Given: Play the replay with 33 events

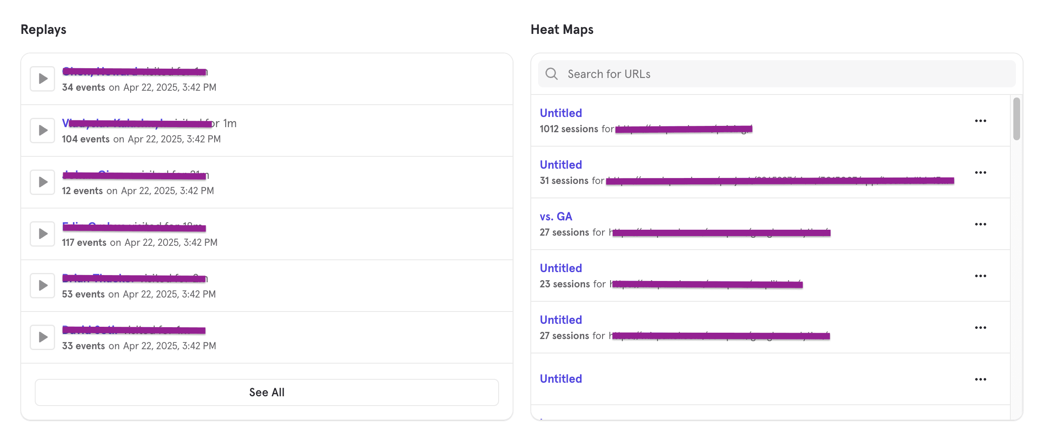Looking at the screenshot, I should (42, 337).
